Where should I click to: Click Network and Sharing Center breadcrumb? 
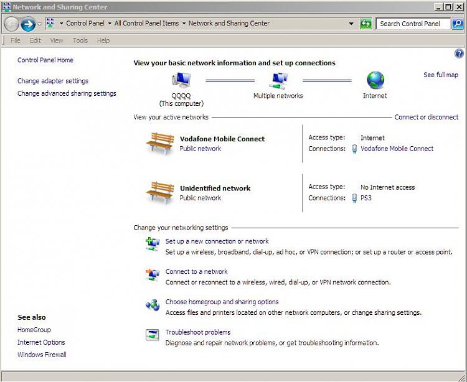tap(229, 23)
